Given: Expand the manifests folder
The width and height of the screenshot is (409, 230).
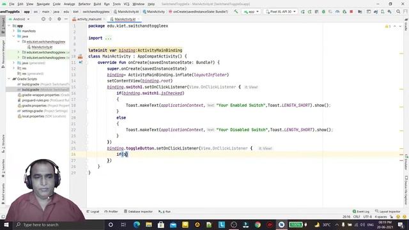Looking at the screenshot, I should point(14,31).
